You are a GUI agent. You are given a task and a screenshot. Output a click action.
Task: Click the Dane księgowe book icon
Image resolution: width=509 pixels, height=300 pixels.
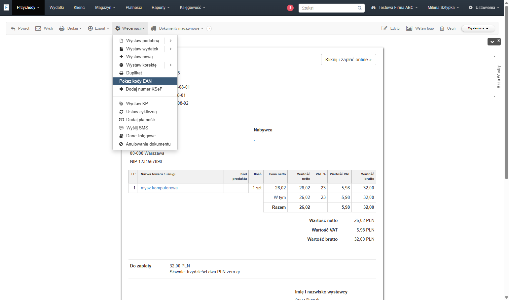click(121, 136)
